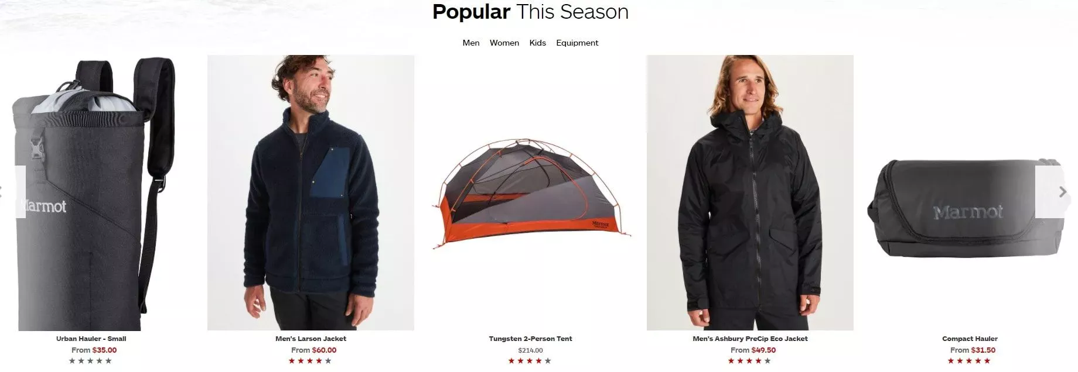1078x372 pixels.
Task: Open the Tungsten 2-Person Tent link
Action: click(x=530, y=339)
